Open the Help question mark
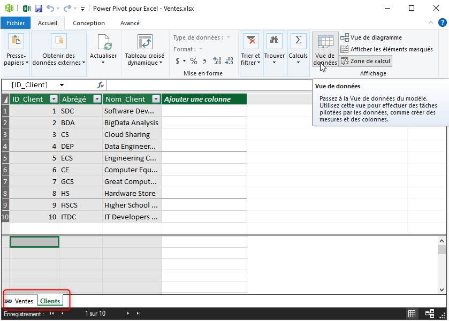Image resolution: width=449 pixels, height=321 pixels. pos(443,22)
